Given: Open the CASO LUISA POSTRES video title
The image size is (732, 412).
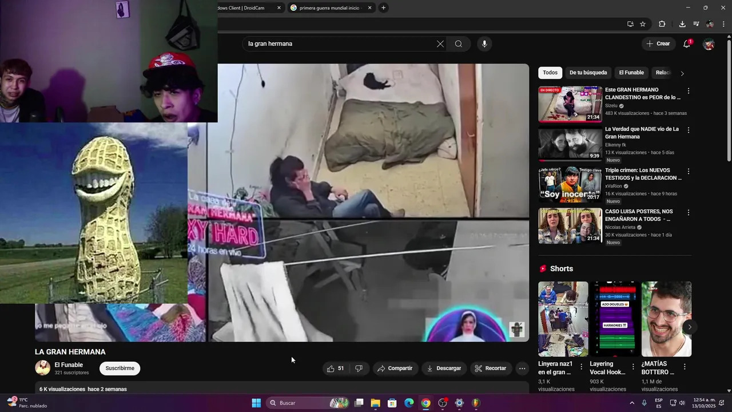Looking at the screenshot, I should (x=639, y=215).
